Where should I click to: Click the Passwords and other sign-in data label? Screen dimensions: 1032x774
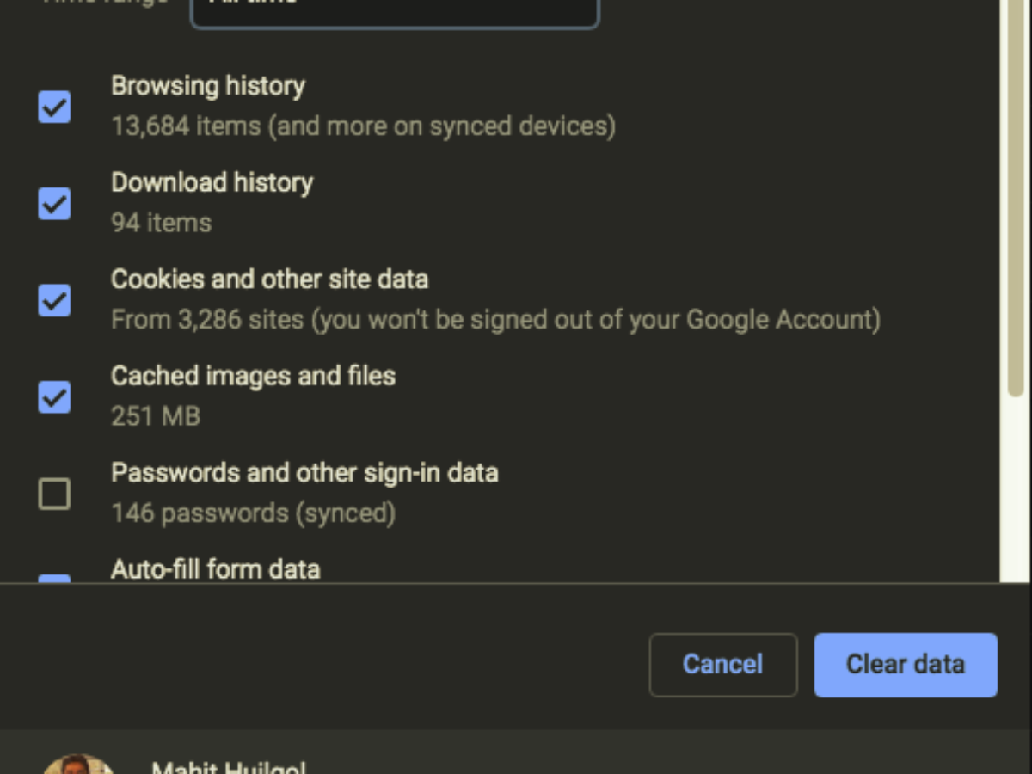(304, 473)
